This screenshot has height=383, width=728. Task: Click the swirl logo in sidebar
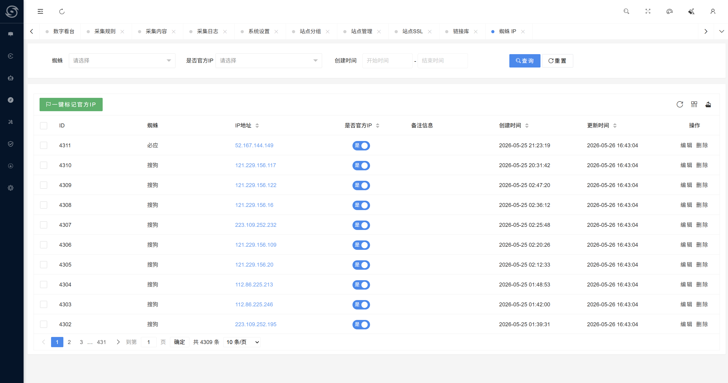click(x=12, y=11)
